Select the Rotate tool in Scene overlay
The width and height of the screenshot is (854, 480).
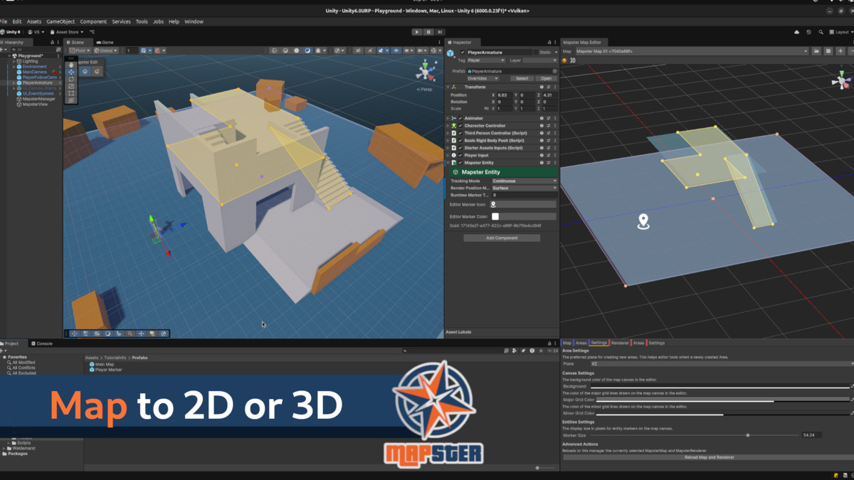point(71,80)
